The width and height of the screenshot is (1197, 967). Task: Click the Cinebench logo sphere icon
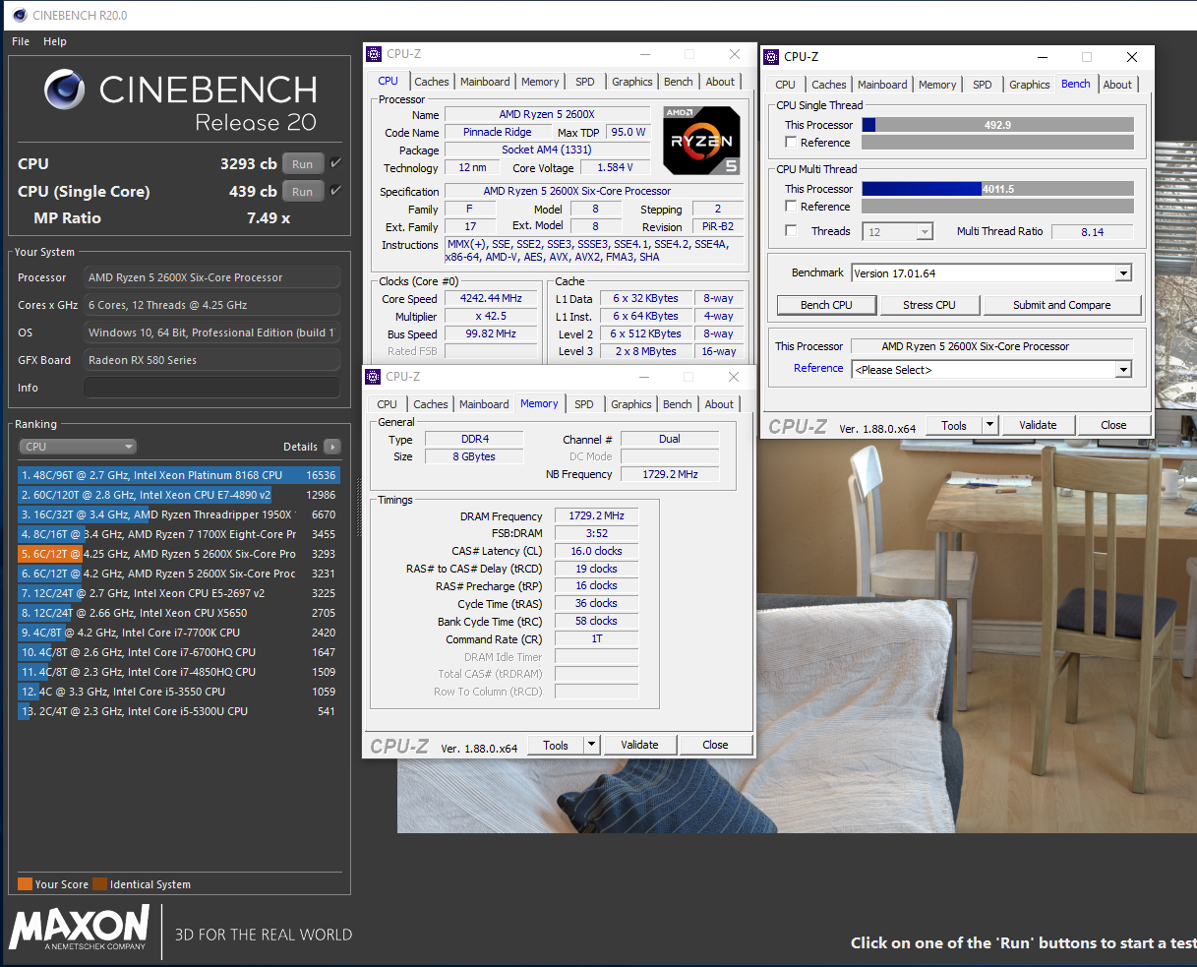pos(66,90)
